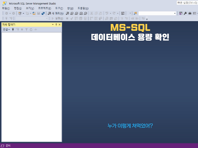Toggle Include Client Statistics icon

100,18
